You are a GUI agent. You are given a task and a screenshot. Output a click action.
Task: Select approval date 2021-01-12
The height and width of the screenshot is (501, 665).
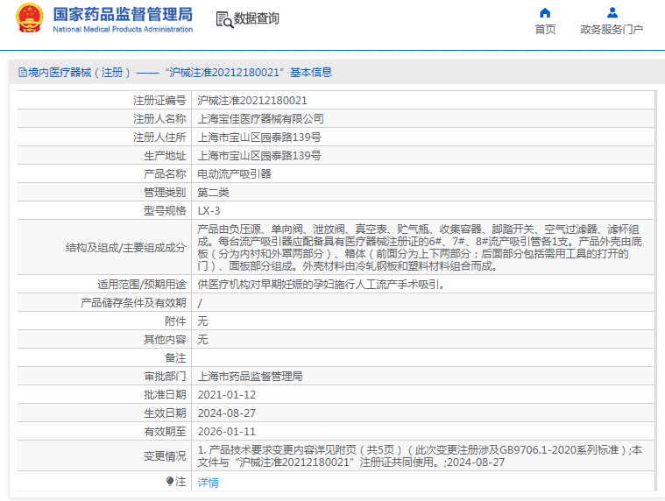(x=227, y=395)
